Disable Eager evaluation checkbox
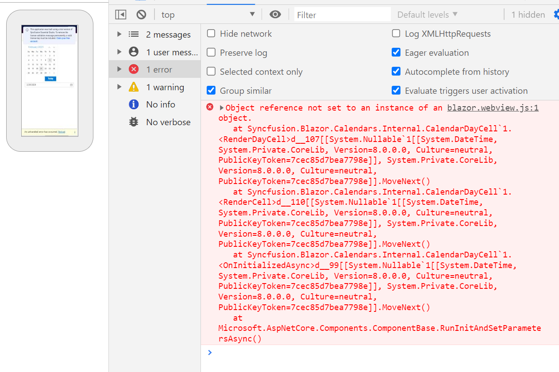Image resolution: width=559 pixels, height=372 pixels. (396, 53)
